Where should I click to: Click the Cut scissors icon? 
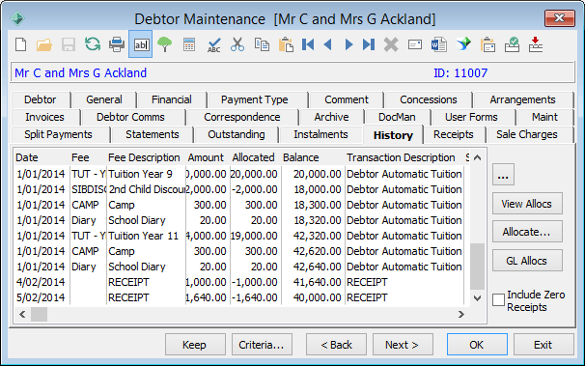237,44
